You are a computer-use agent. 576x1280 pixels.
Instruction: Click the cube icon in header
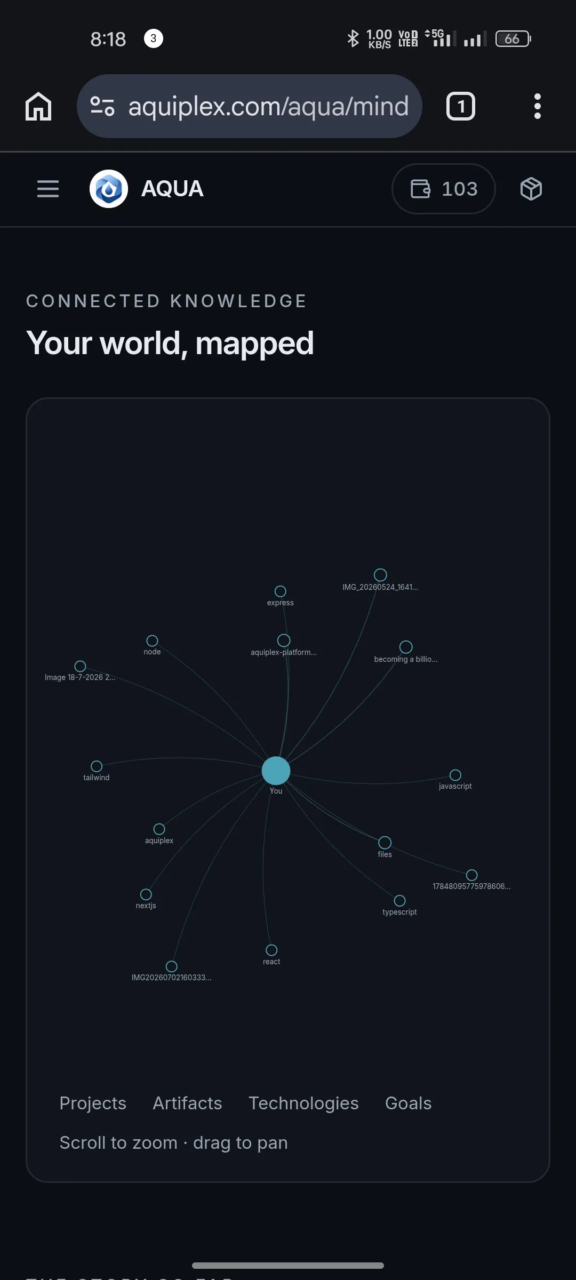pyautogui.click(x=531, y=189)
